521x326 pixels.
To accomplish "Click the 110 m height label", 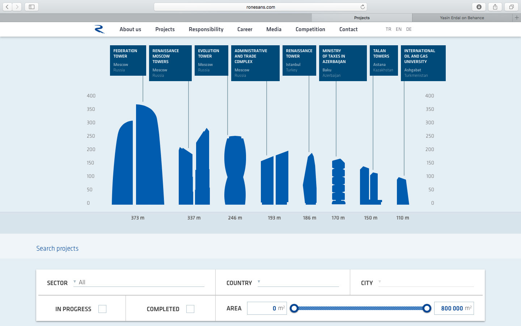I will click(403, 218).
